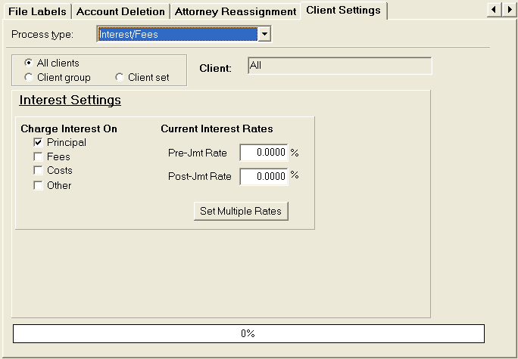Click the Client text field showing All

(x=339, y=67)
